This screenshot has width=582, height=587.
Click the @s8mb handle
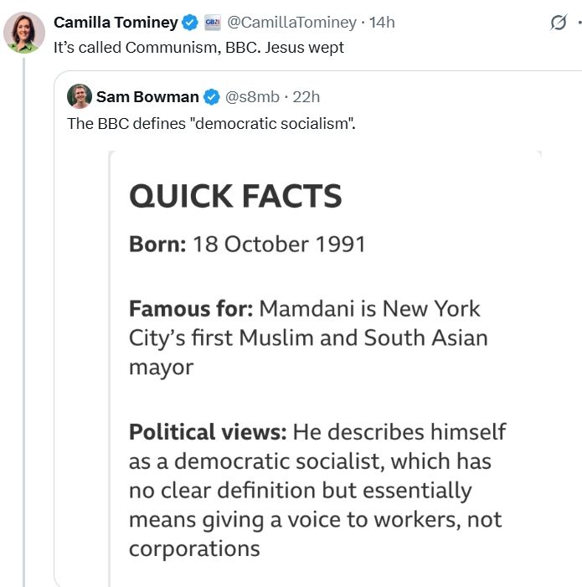(251, 96)
